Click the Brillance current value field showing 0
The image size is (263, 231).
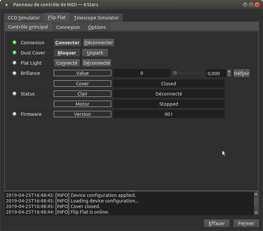[x=142, y=73]
